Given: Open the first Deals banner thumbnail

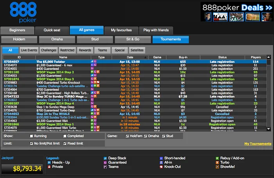Looking at the screenshot, I should coord(207,17).
